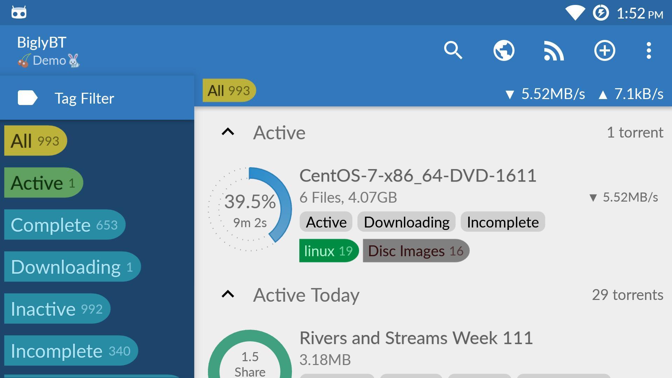Tap the Wi-Fi status icon
Image resolution: width=672 pixels, height=378 pixels.
(x=575, y=13)
